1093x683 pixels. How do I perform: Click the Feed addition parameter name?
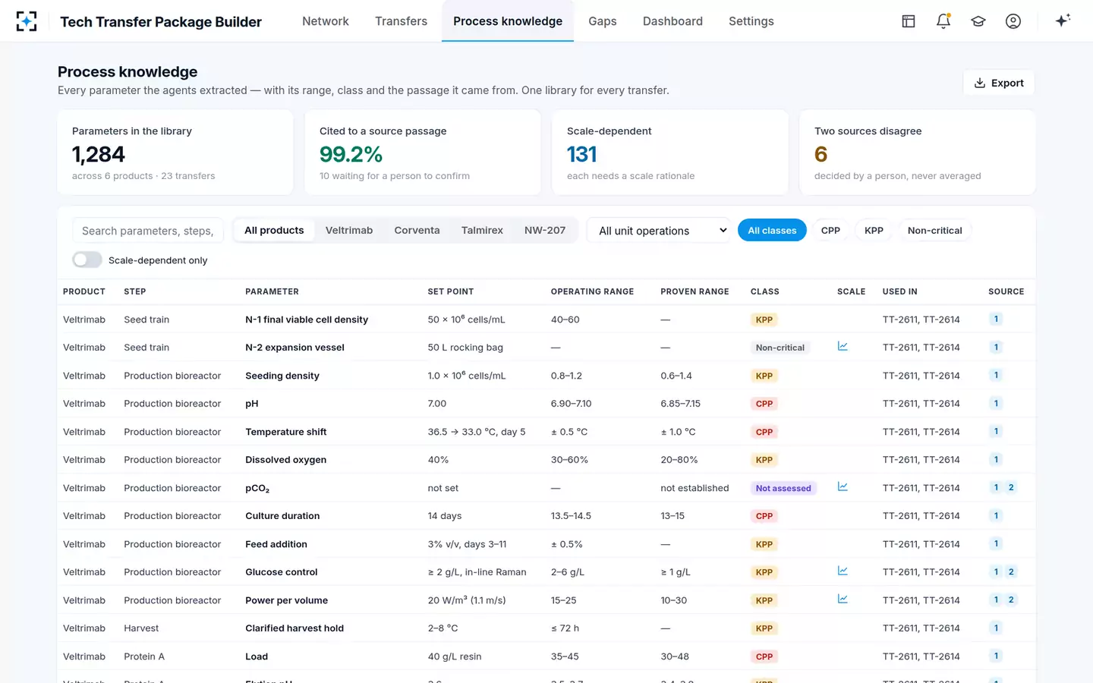pos(276,544)
